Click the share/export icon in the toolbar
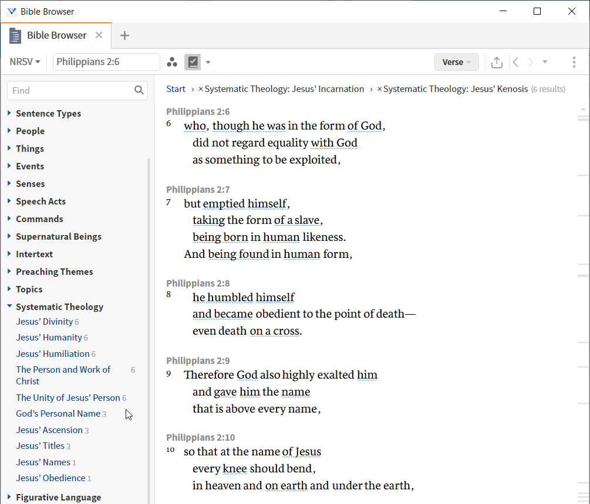This screenshot has width=590, height=504. (x=496, y=62)
